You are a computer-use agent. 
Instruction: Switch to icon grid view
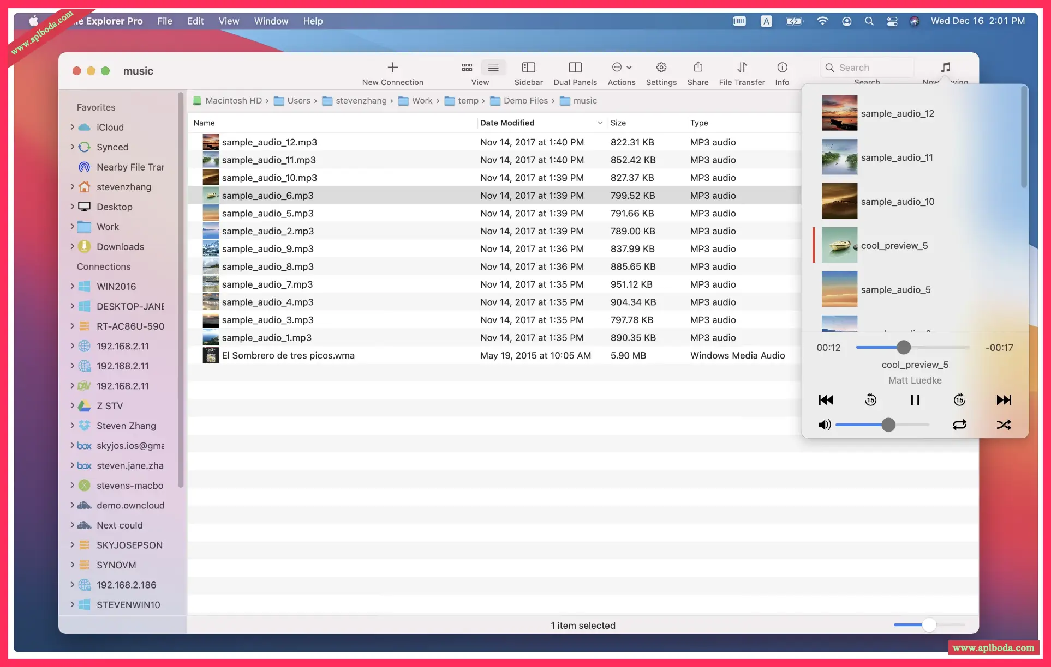click(467, 68)
